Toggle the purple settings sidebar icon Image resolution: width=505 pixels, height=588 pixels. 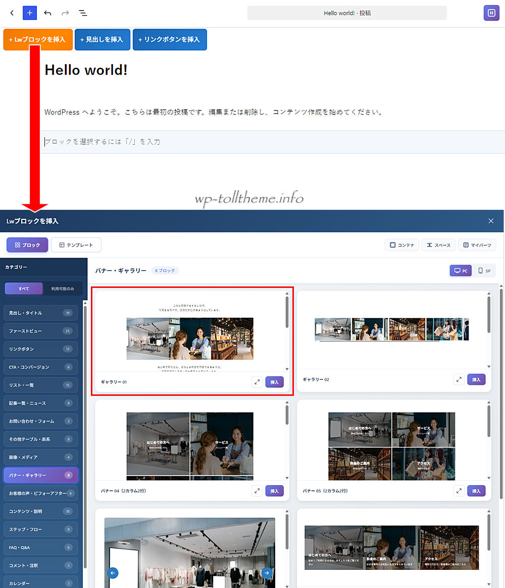click(x=491, y=13)
